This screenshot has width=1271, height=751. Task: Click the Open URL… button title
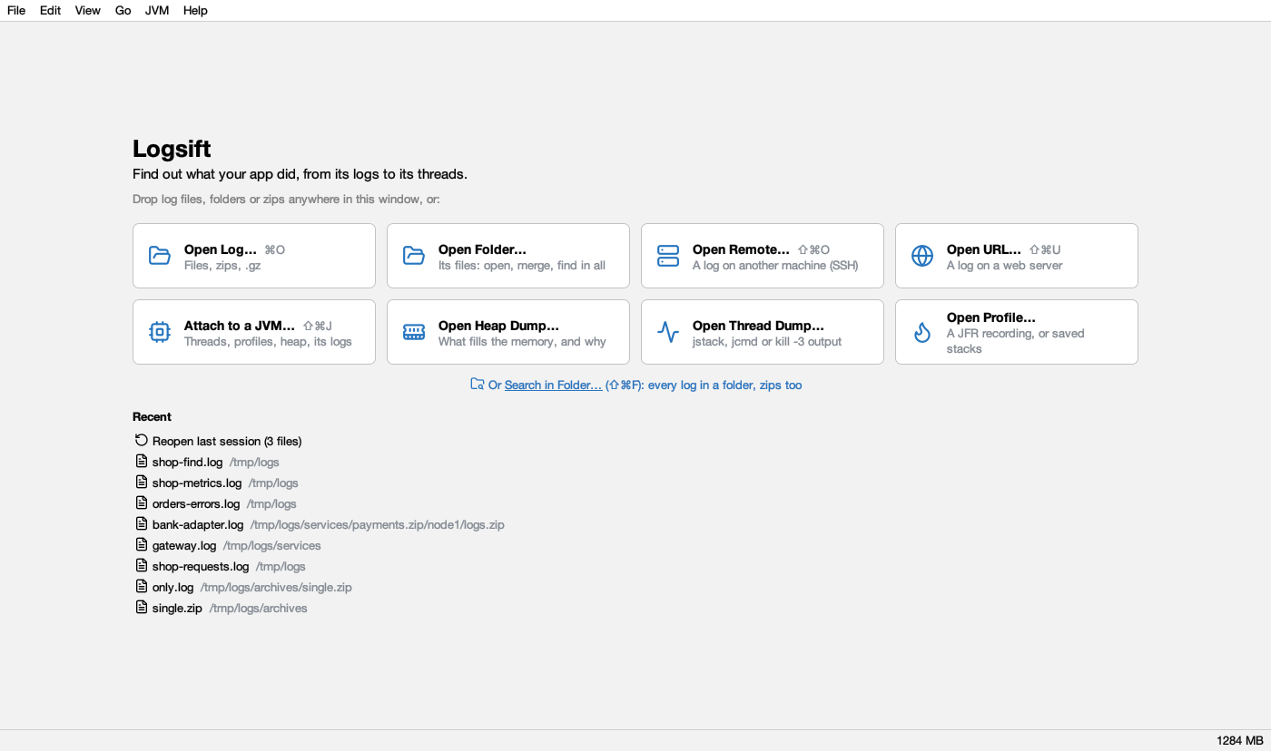984,249
